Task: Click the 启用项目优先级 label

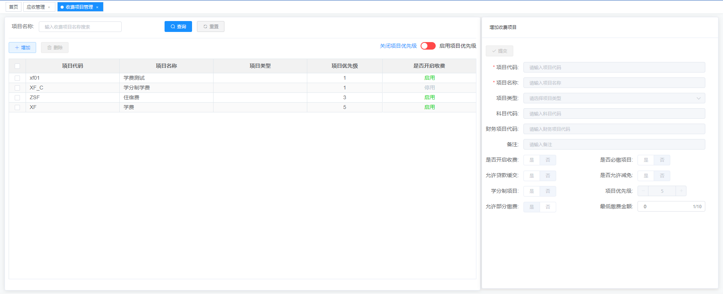Action: (458, 46)
